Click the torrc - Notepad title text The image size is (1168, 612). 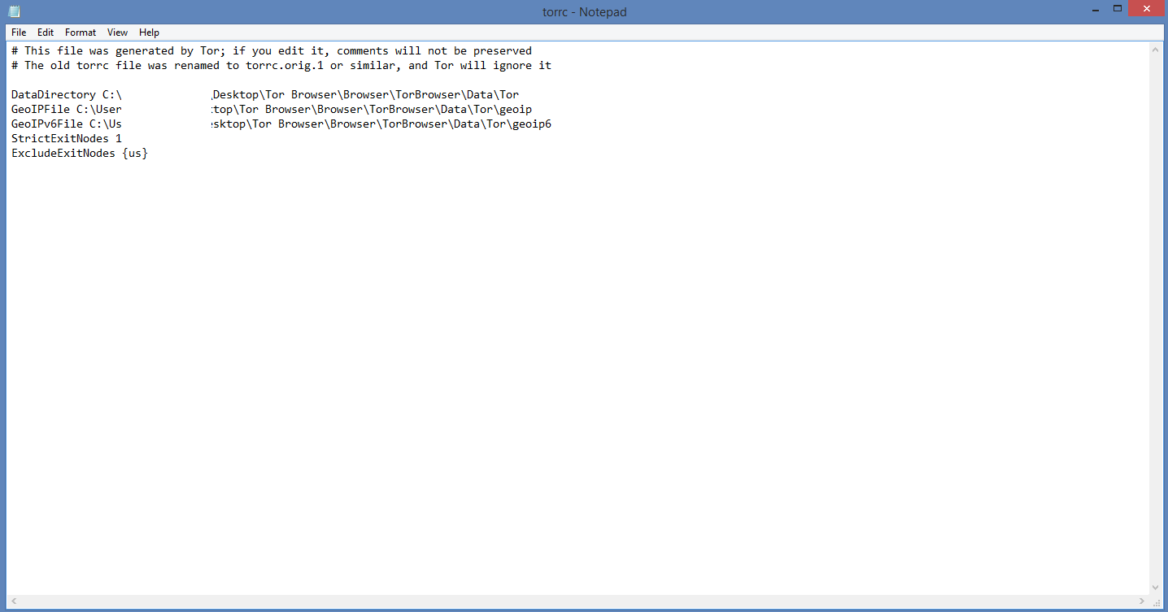(584, 12)
